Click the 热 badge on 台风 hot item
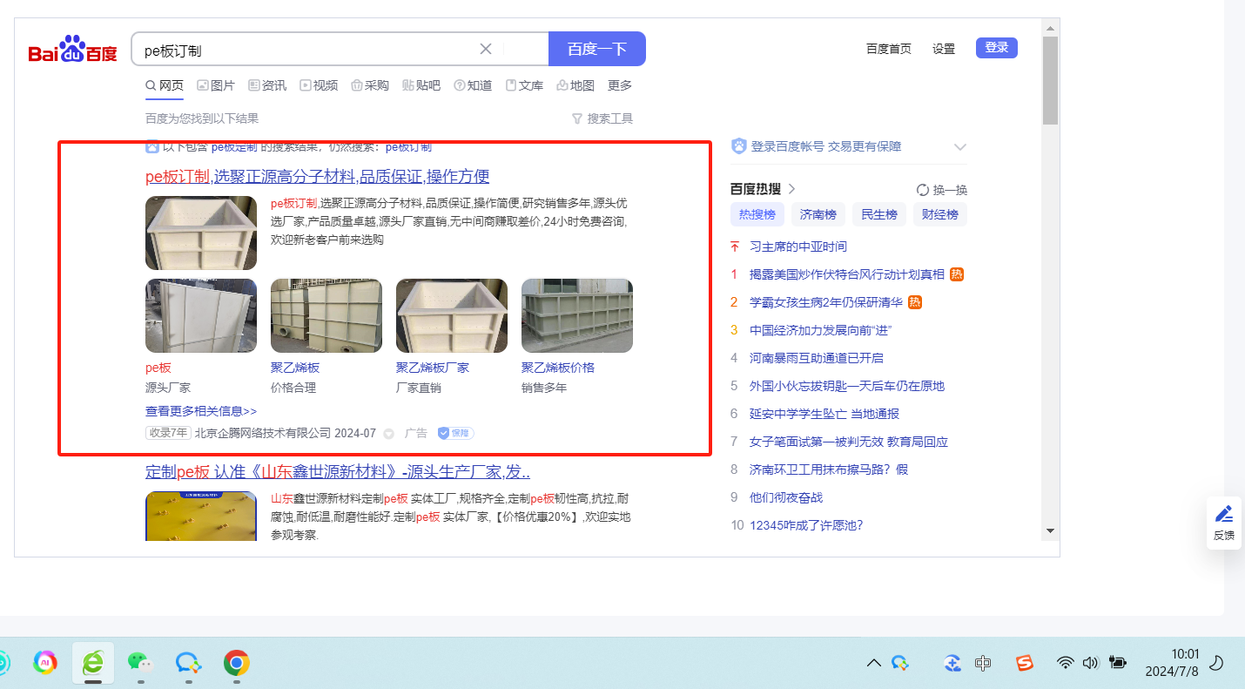This screenshot has height=689, width=1245. tap(957, 274)
